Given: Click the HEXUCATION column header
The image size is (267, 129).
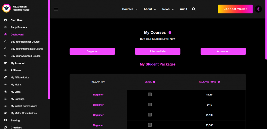Looking at the screenshot, I should tap(98, 82).
